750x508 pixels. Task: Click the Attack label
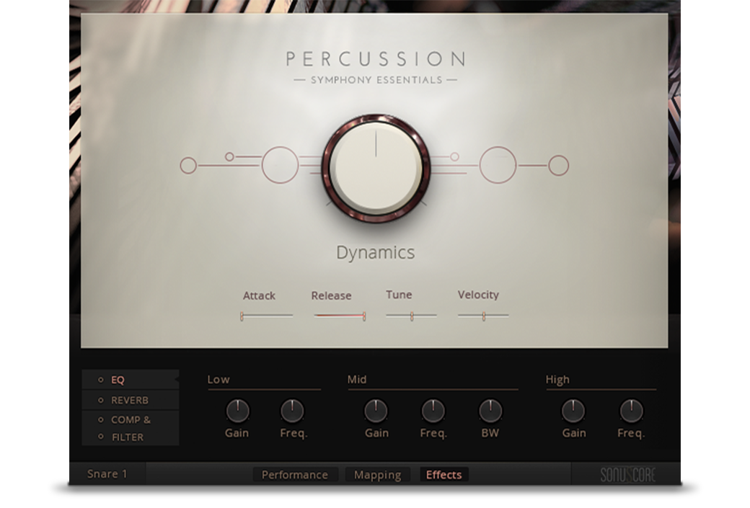point(259,295)
